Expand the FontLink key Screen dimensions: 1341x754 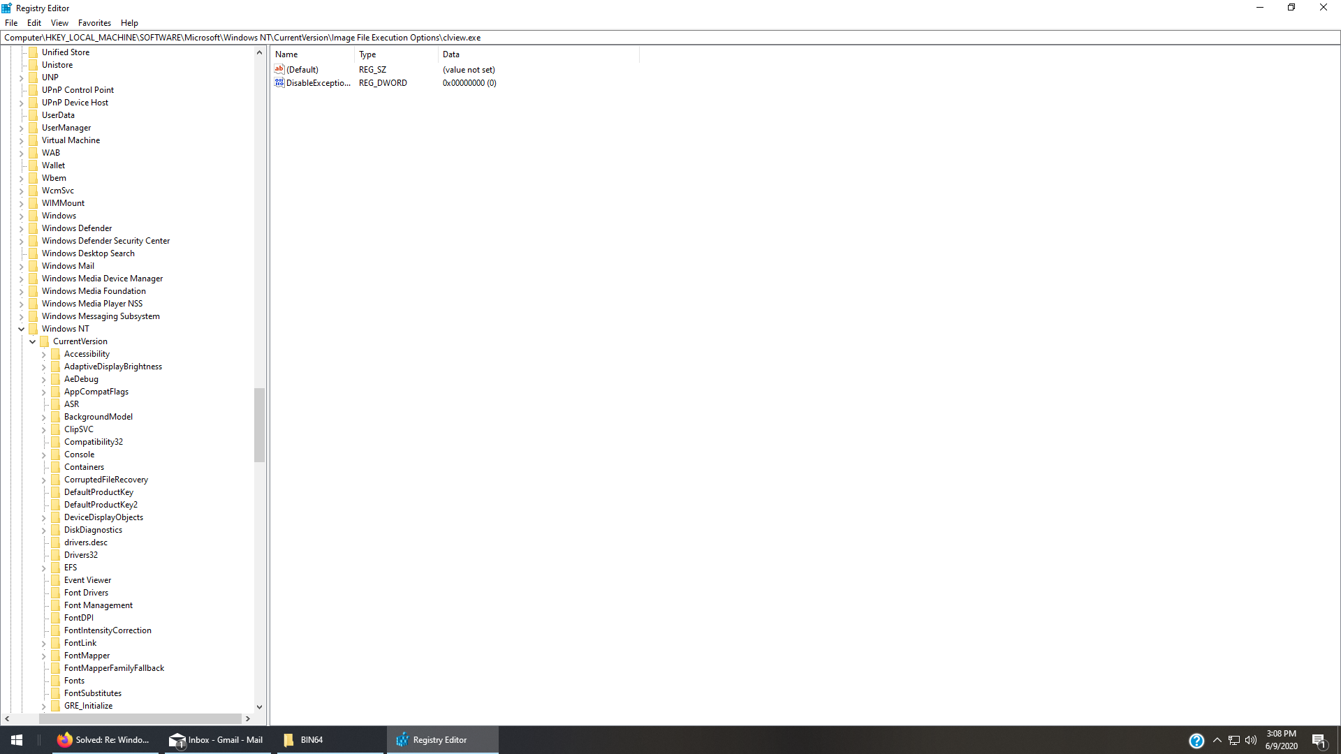[x=44, y=643]
